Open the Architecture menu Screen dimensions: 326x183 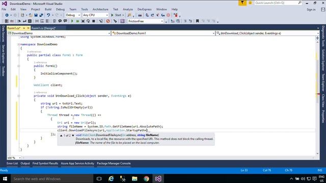tap(100, 9)
